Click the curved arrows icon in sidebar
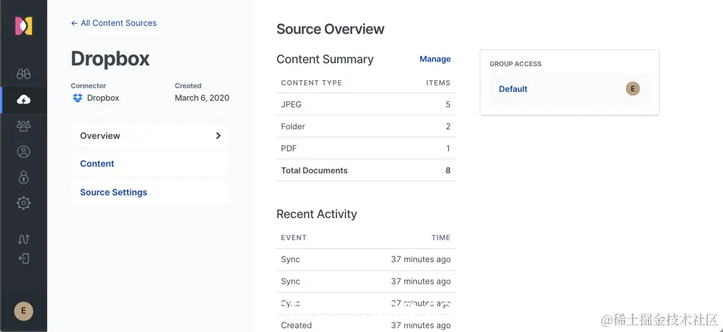 click(x=24, y=239)
